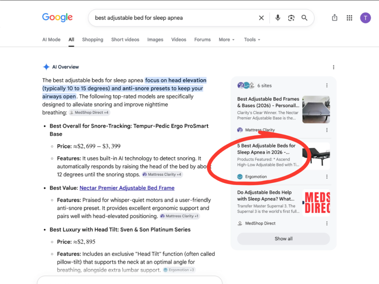Image resolution: width=379 pixels, height=284 pixels.
Task: Switch to the Shopping tab
Action: tap(93, 40)
